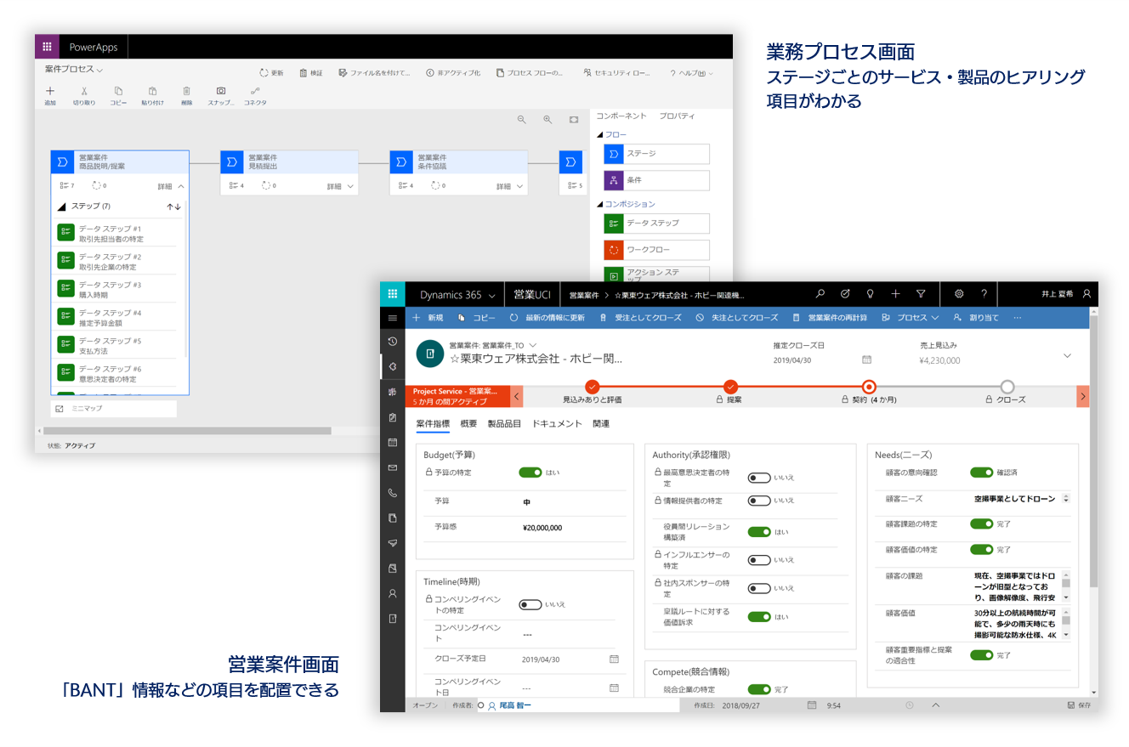Select the ステージ component in the panel

[656, 154]
